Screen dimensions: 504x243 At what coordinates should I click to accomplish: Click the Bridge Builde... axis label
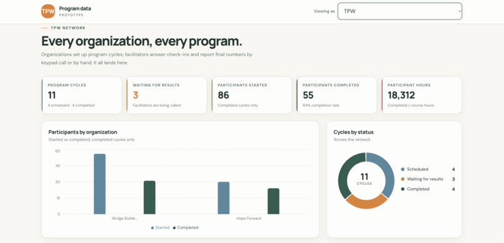[124, 219]
